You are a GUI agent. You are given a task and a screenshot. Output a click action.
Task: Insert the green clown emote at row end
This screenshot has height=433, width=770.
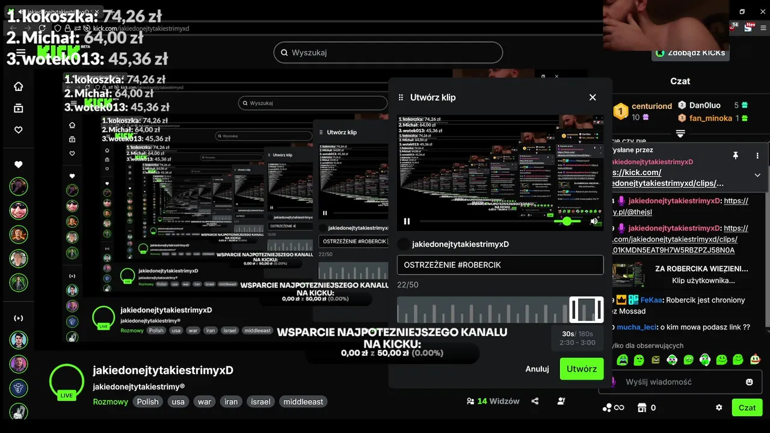755,360
